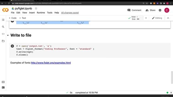Open the Help menu
Screen dimensions: 173x97
coord(56,13)
